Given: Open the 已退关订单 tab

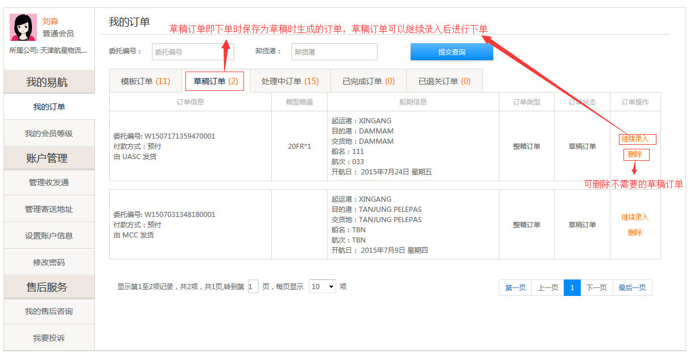Looking at the screenshot, I should coord(444,81).
